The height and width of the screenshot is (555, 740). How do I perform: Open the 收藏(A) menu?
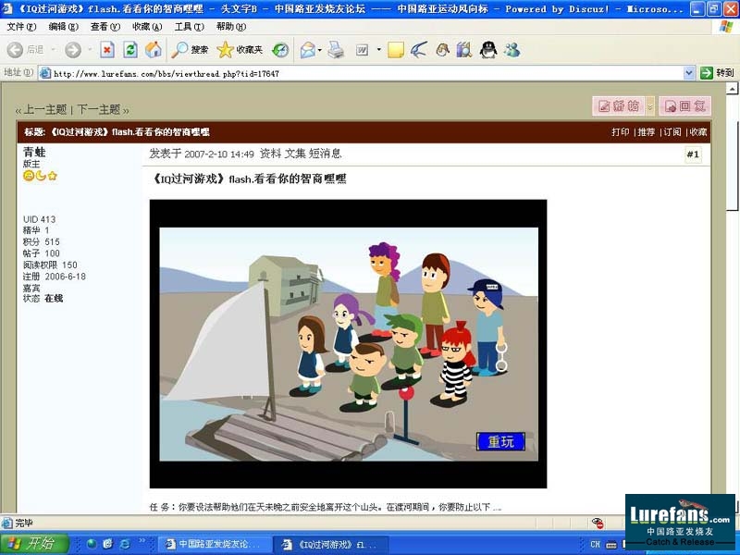147,27
